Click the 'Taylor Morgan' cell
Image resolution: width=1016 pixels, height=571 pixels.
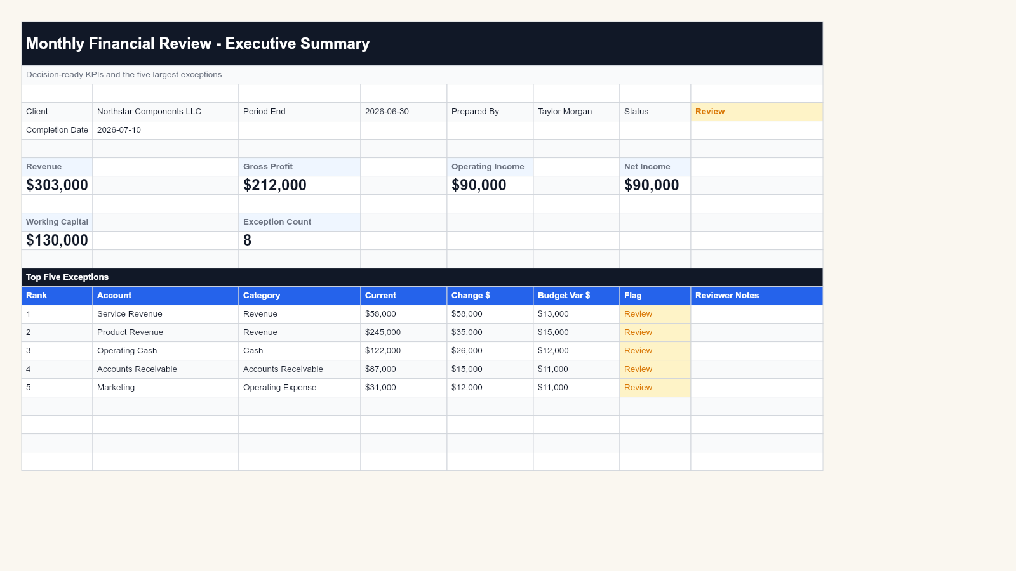pos(577,112)
